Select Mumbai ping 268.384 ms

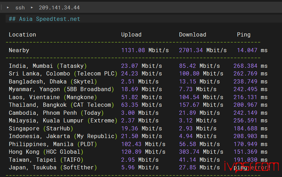click(251, 66)
